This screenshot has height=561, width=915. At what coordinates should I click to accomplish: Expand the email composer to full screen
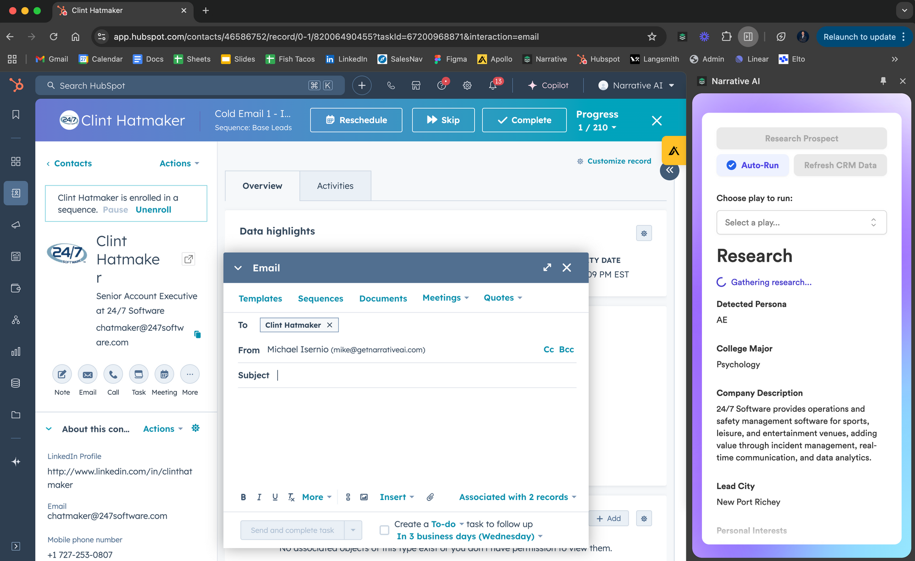547,267
